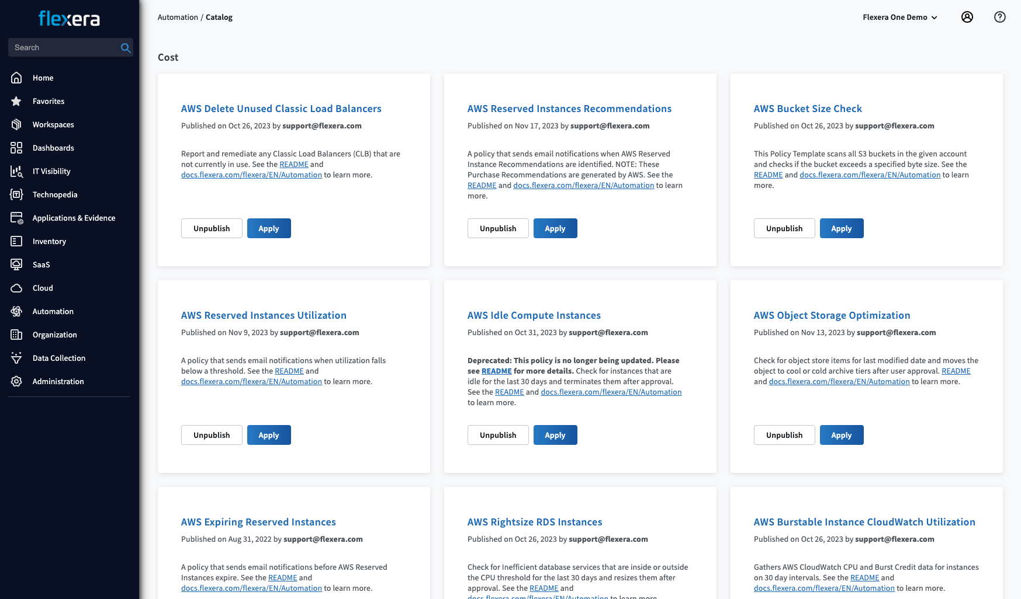This screenshot has height=599, width=1021.
Task: Open the user account profile icon
Action: pyautogui.click(x=967, y=17)
